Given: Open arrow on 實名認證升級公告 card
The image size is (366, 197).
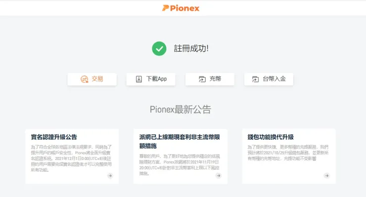Looking at the screenshot, I should (110, 176).
